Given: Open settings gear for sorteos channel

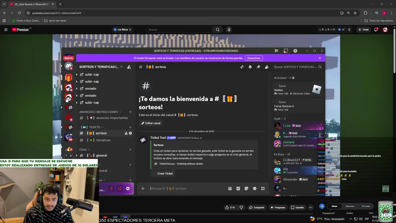Looking at the screenshot, I should point(130,133).
